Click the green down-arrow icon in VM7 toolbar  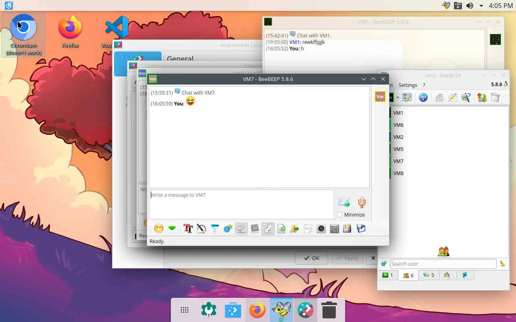(172, 229)
